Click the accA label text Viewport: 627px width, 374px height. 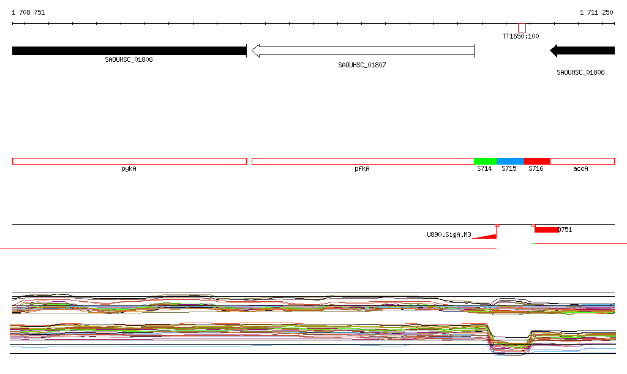pos(580,168)
